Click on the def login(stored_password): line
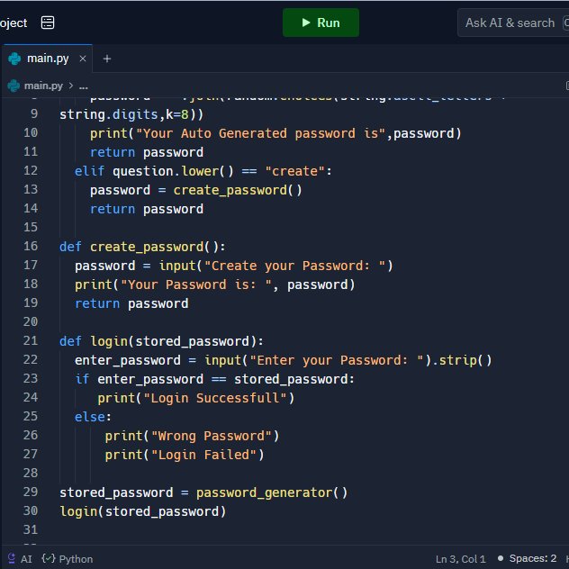 pyautogui.click(x=161, y=341)
